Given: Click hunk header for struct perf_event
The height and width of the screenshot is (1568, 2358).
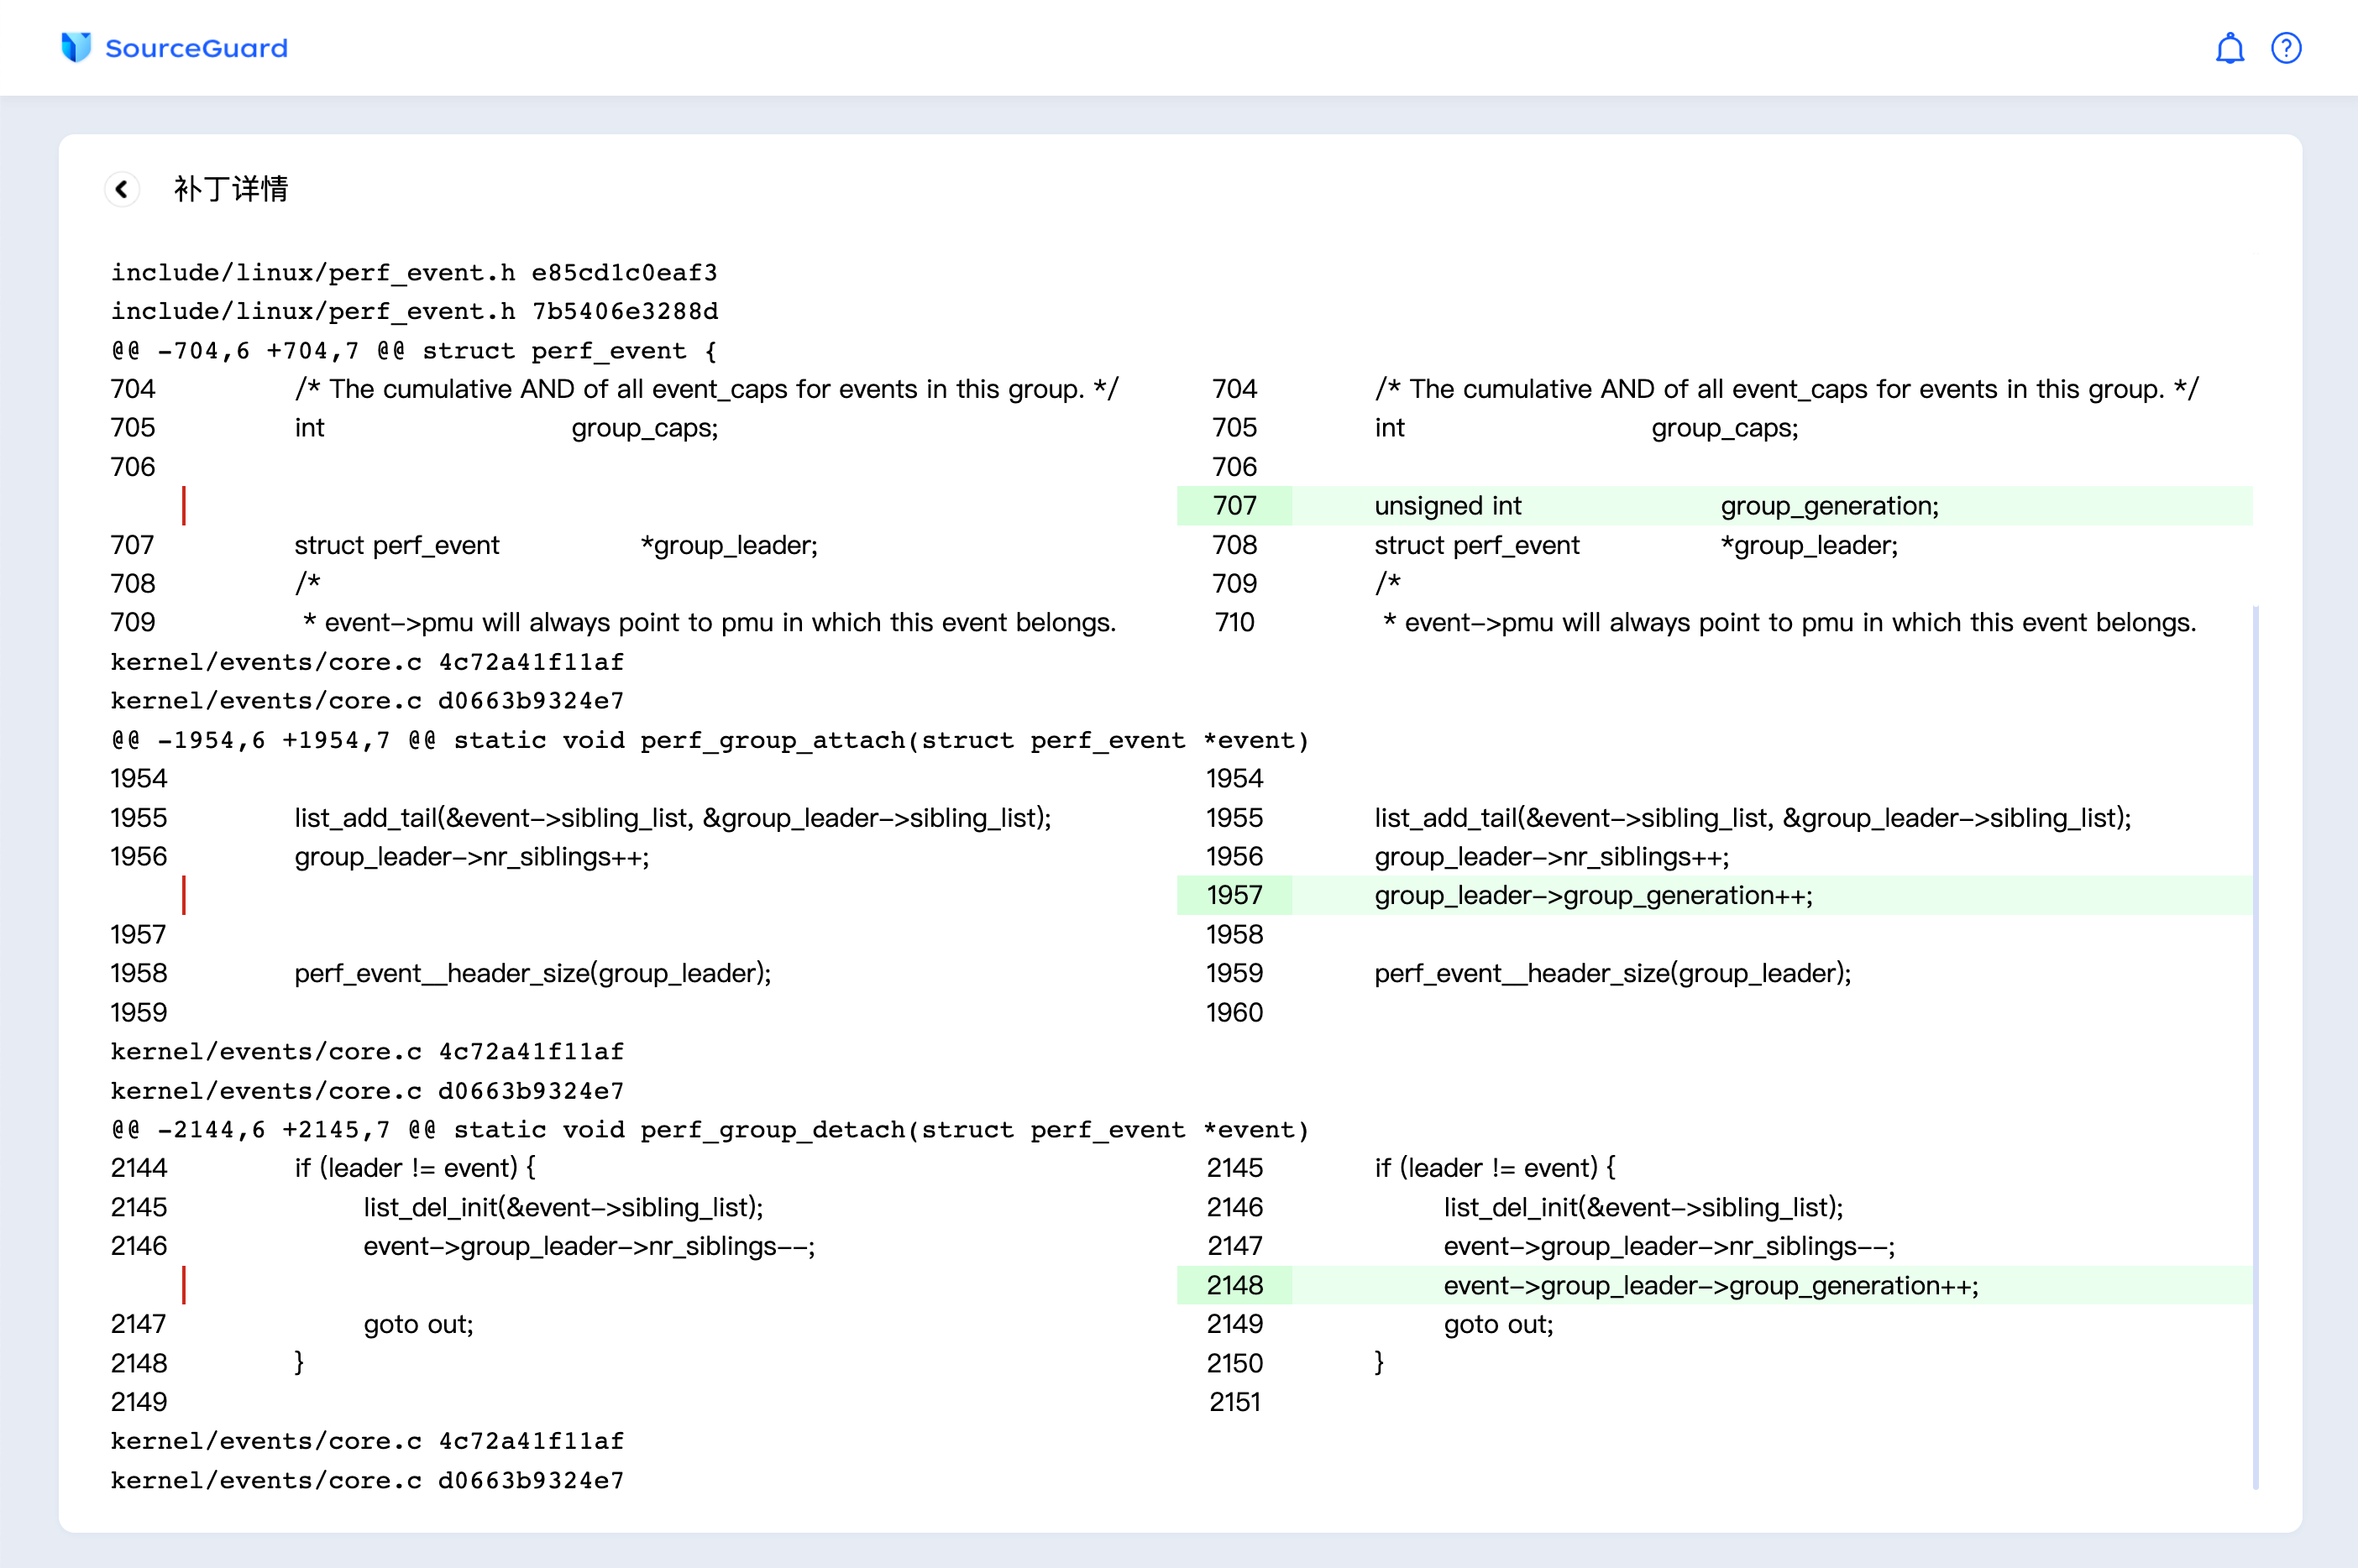Looking at the screenshot, I should [x=414, y=350].
